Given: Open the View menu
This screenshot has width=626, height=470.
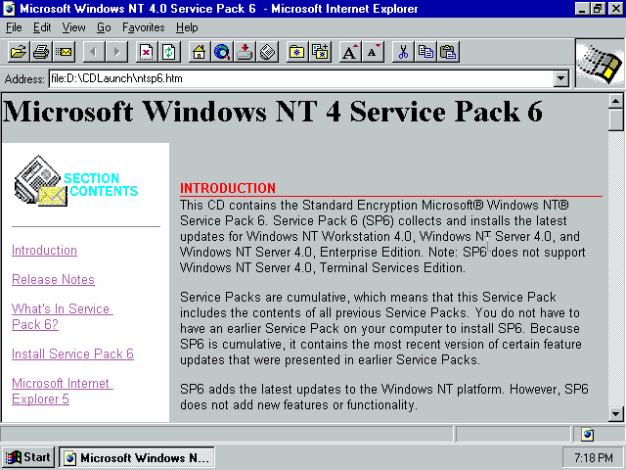Looking at the screenshot, I should [73, 27].
